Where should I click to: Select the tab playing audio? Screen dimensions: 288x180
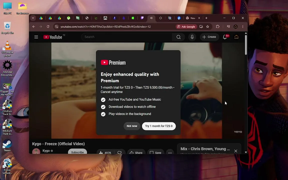coord(151,18)
